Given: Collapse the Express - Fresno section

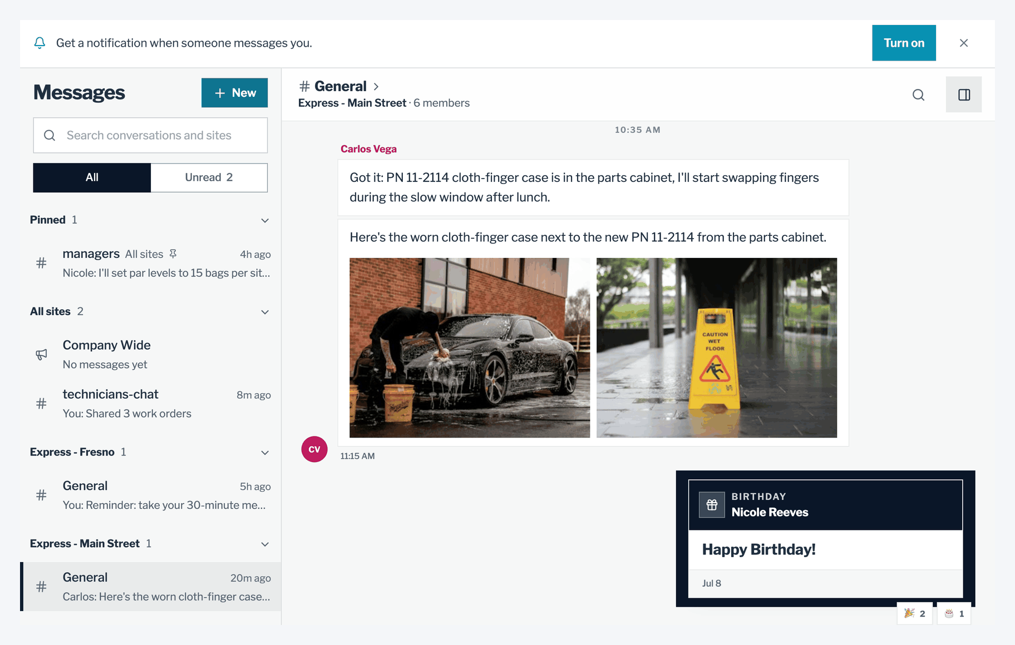Looking at the screenshot, I should tap(265, 453).
